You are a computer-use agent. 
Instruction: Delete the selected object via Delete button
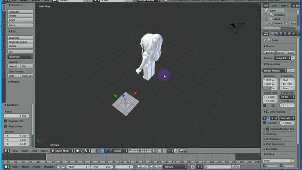click(20, 46)
